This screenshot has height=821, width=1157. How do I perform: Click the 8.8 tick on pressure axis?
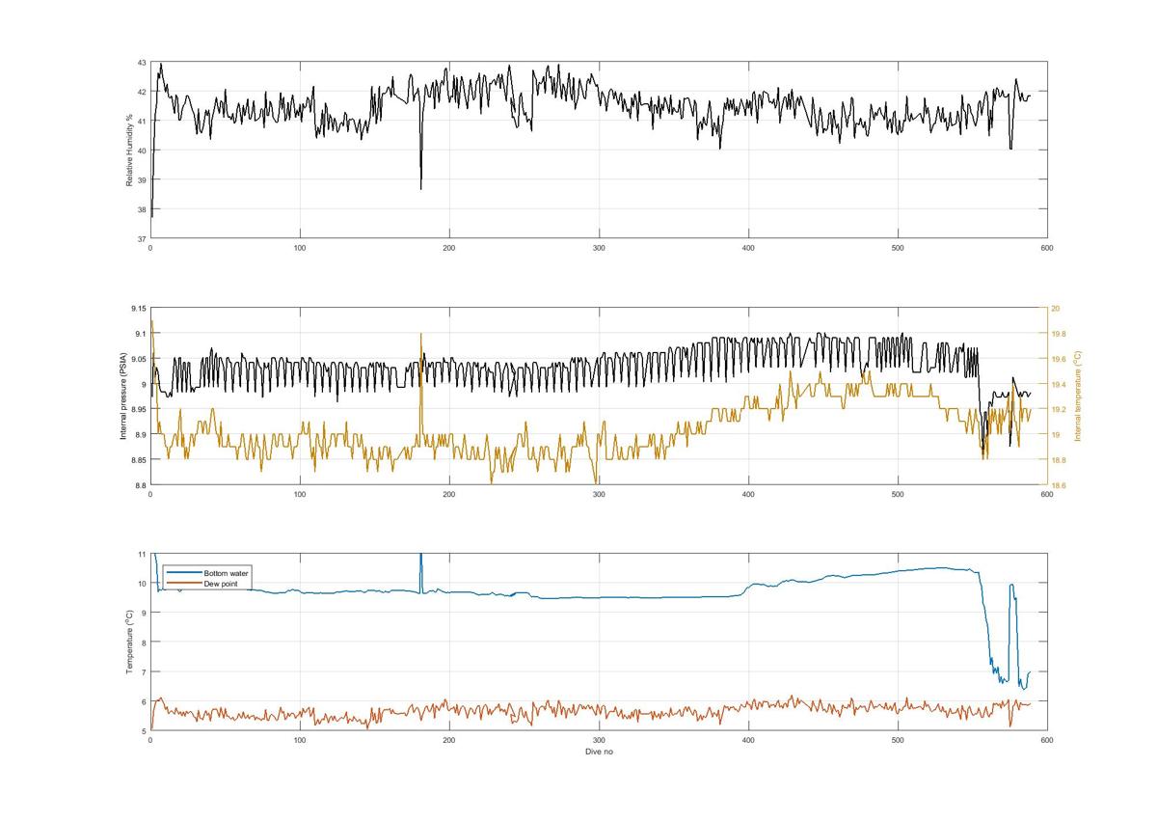point(142,485)
